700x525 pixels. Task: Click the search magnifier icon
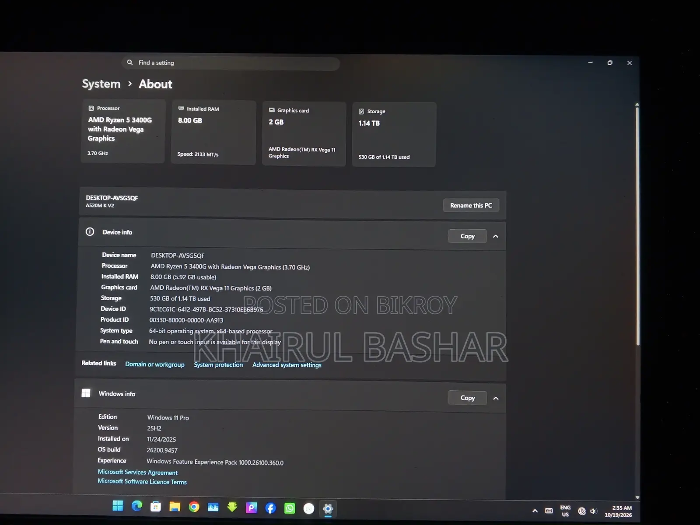pos(130,63)
